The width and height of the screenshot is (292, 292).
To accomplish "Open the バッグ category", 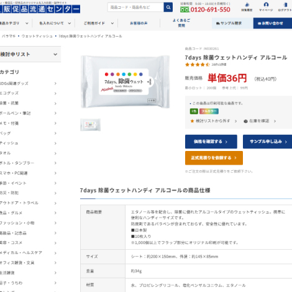I will tap(29, 133).
